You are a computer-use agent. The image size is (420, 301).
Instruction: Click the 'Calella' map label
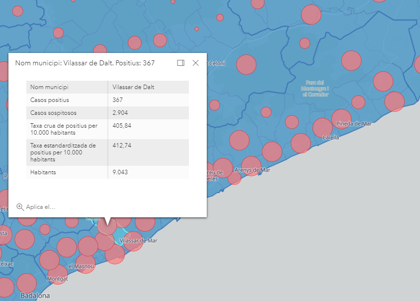331,138
